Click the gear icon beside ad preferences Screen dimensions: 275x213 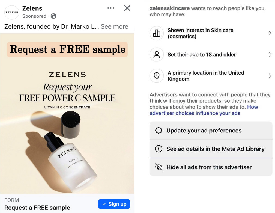(x=159, y=131)
